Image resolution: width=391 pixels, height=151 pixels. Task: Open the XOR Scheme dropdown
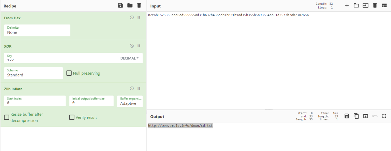tap(33, 73)
